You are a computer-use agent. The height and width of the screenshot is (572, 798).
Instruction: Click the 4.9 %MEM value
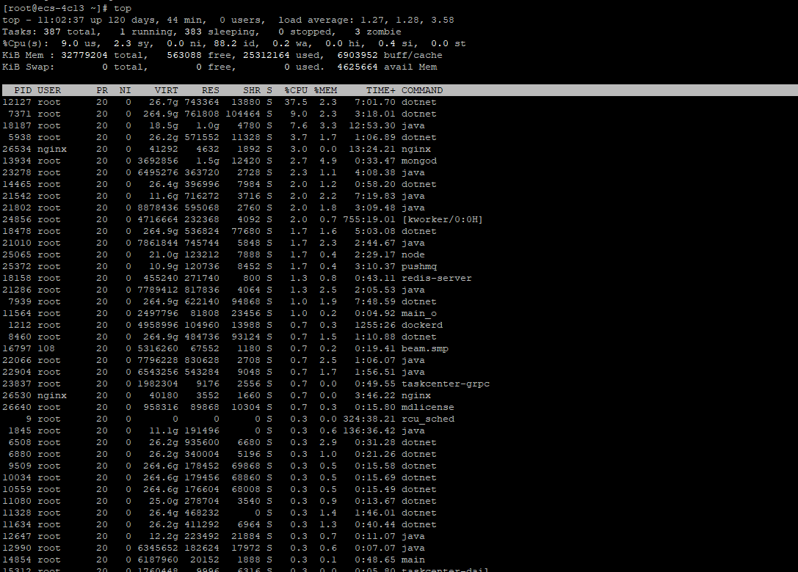(328, 161)
